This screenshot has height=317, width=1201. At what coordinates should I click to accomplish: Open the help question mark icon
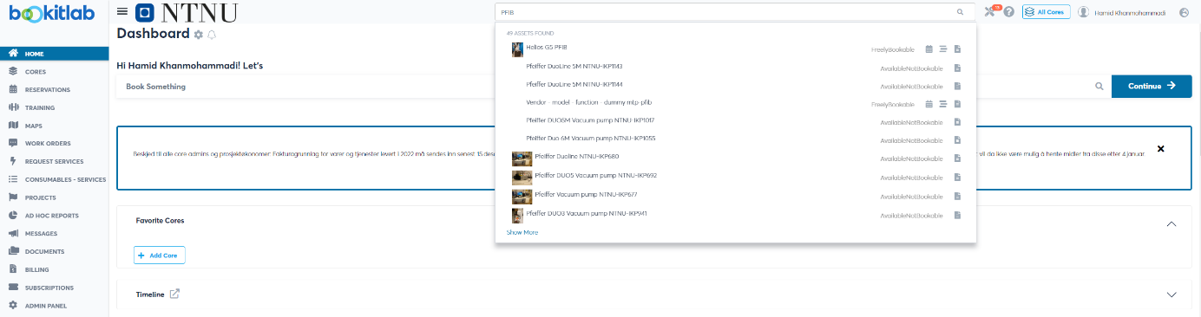[x=1009, y=12]
